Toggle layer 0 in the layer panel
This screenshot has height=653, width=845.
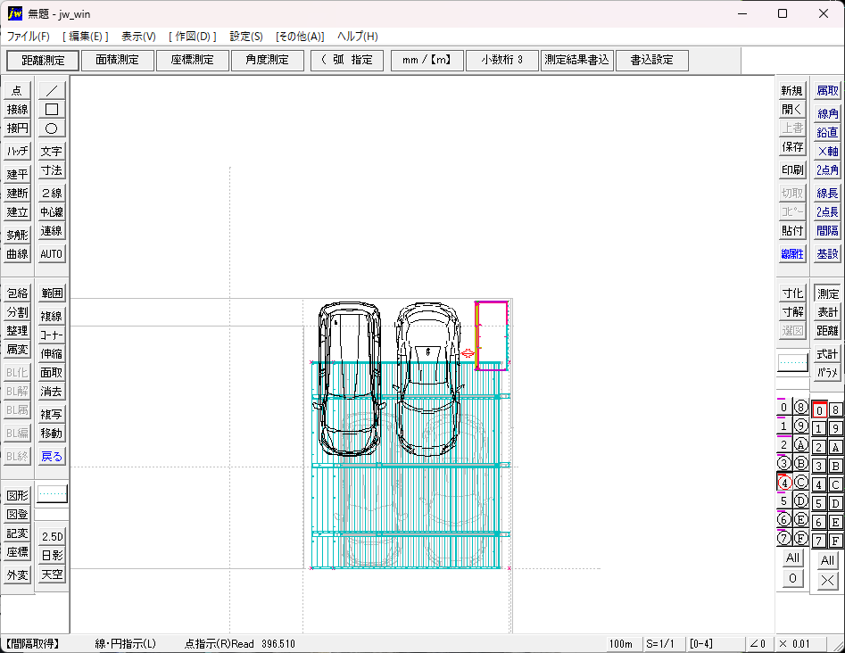click(784, 408)
